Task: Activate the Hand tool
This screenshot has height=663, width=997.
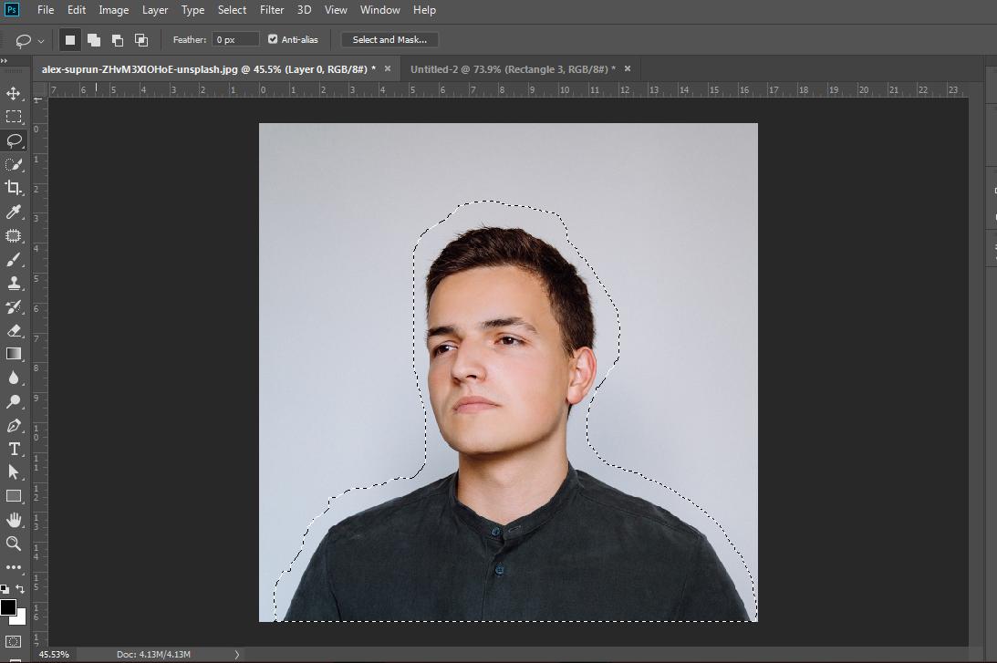Action: pos(14,520)
